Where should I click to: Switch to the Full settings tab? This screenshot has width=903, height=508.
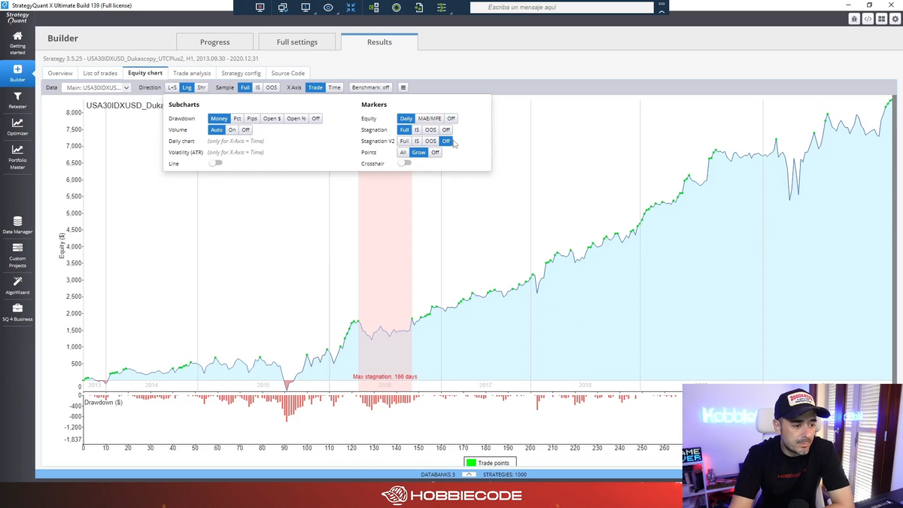pyautogui.click(x=297, y=42)
